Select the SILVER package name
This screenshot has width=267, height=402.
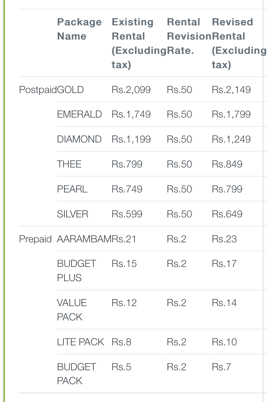click(72, 214)
